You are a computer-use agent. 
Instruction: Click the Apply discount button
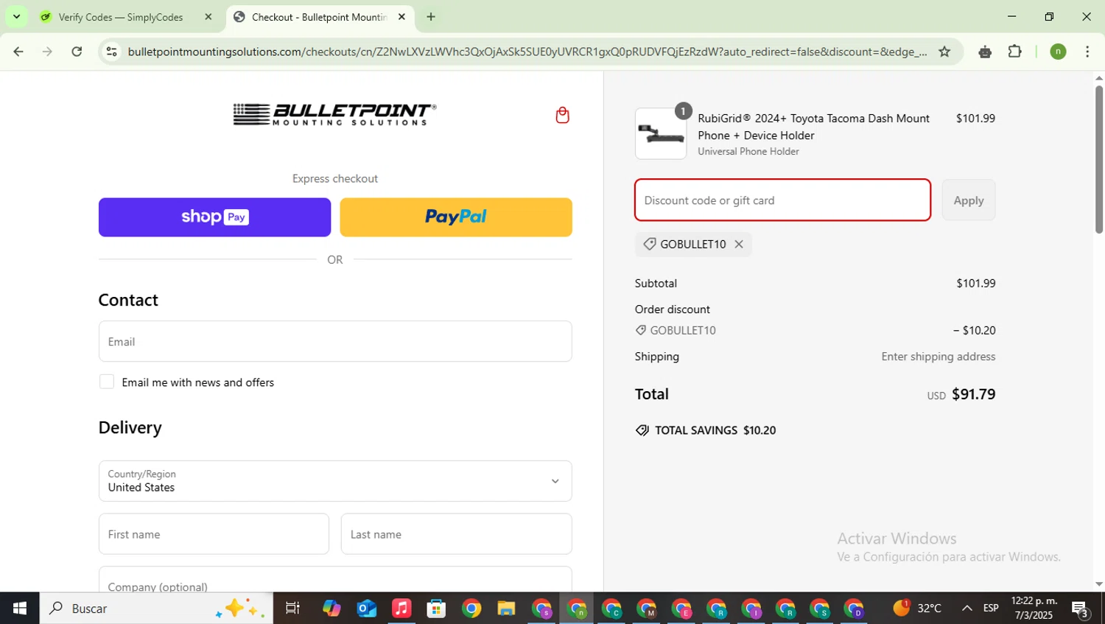click(968, 200)
